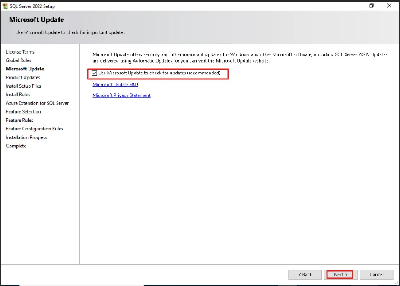
Task: Click the SQL Server Setup title bar icon
Action: pos(5,6)
